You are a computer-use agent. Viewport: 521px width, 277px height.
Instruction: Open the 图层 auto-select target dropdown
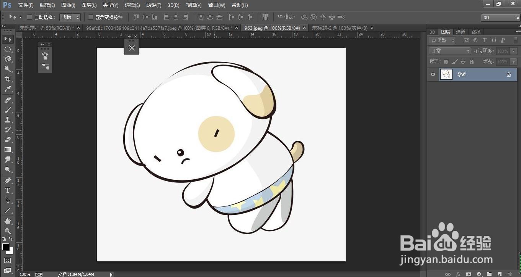(x=70, y=17)
